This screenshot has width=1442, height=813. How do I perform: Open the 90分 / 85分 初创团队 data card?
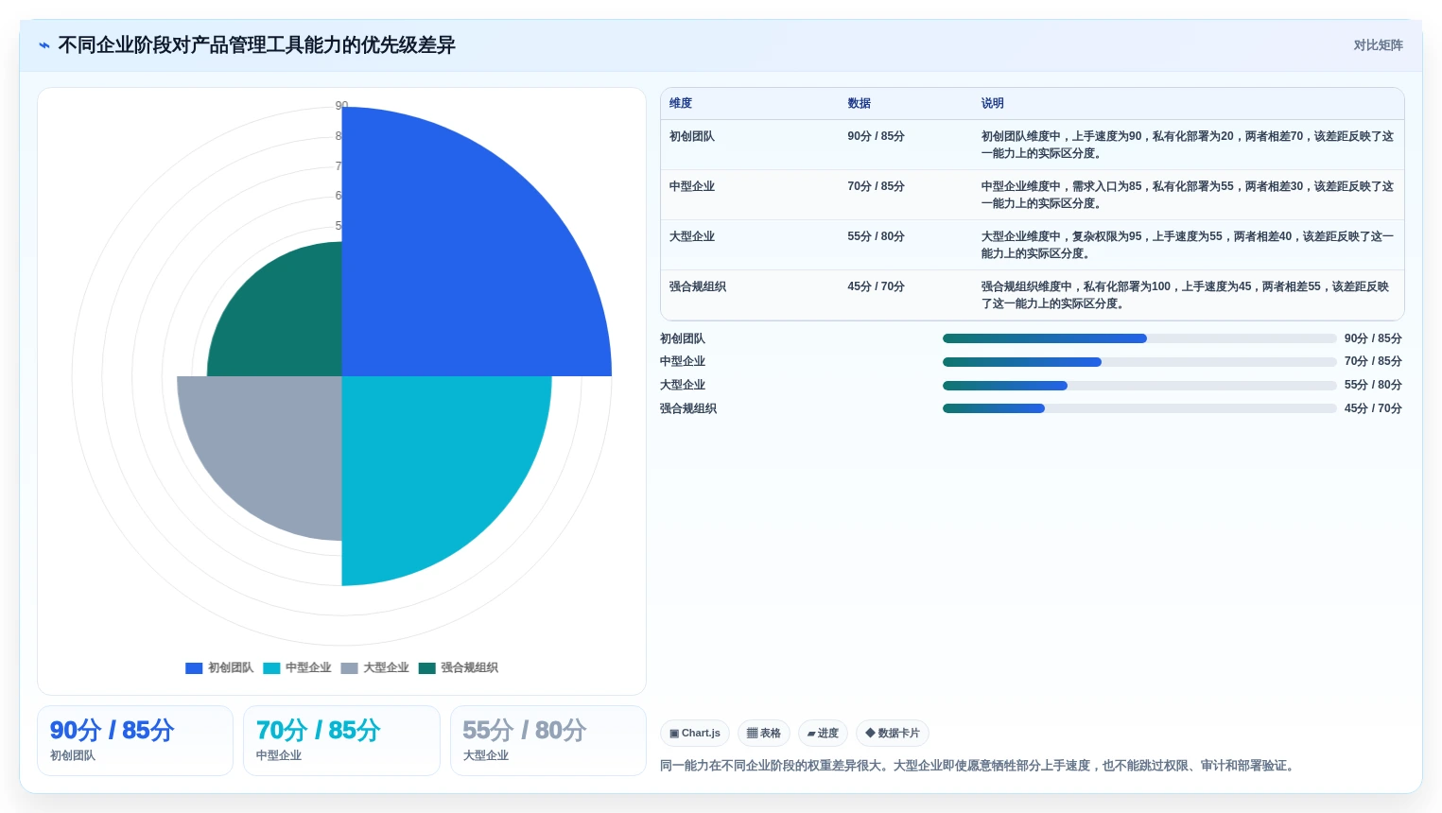pos(135,741)
